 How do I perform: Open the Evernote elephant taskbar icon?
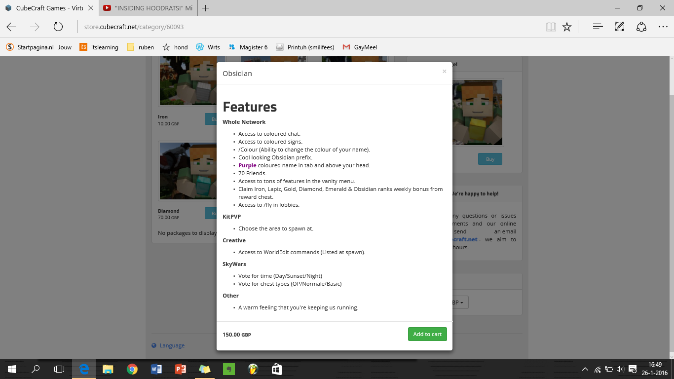(x=228, y=369)
